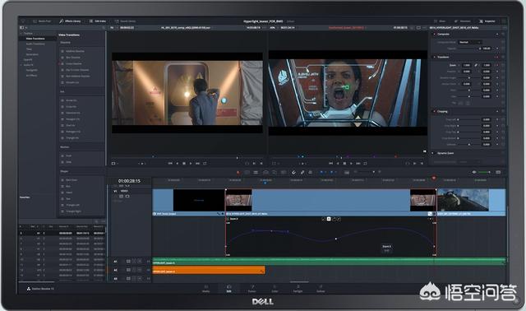This screenshot has height=311, width=526.
Task: Enable loop in the timeline viewer
Action: pos(365,164)
